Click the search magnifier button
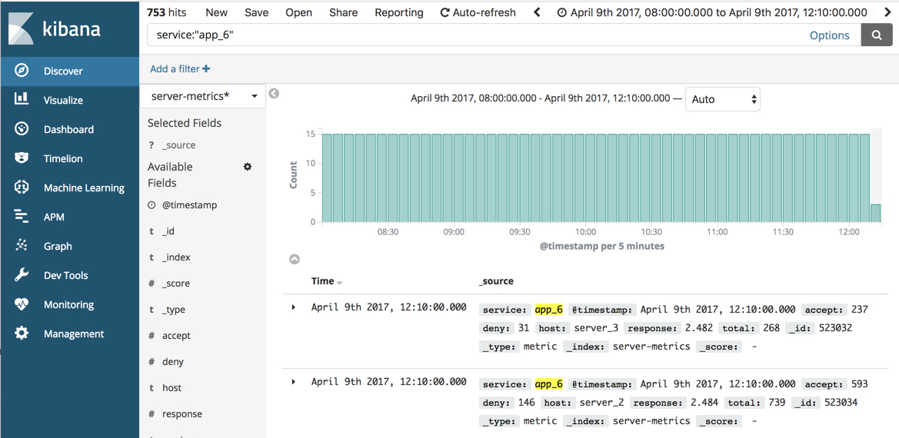Screen dimensions: 899x438 point(877,35)
